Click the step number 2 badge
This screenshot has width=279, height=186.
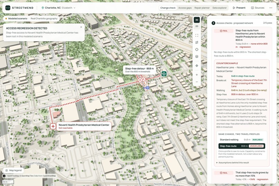click(213, 23)
